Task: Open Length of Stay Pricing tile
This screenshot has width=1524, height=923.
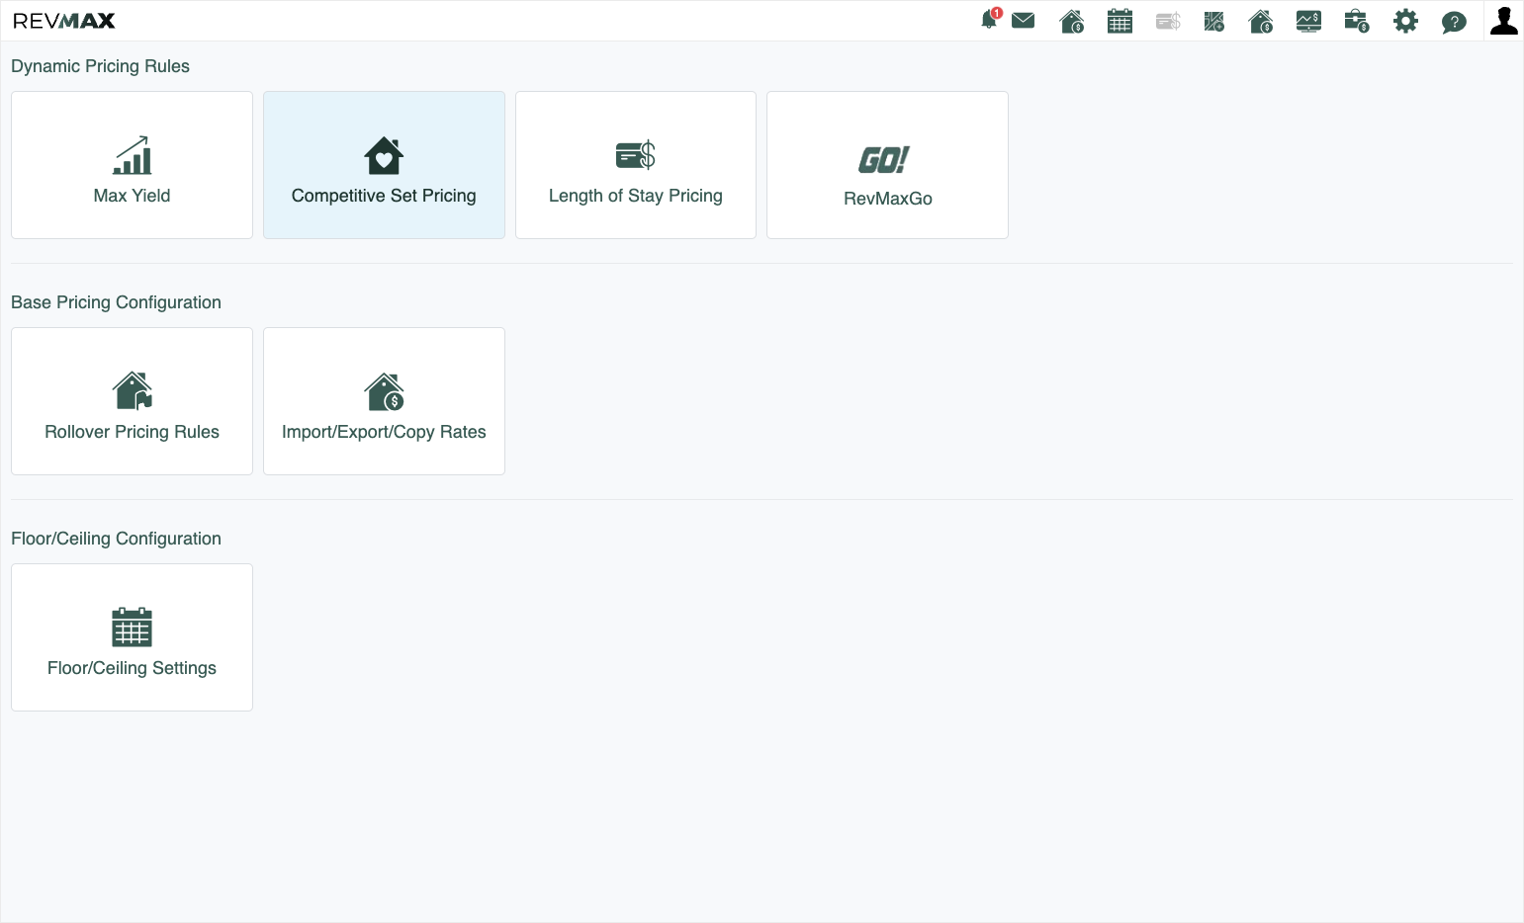Action: tap(636, 165)
